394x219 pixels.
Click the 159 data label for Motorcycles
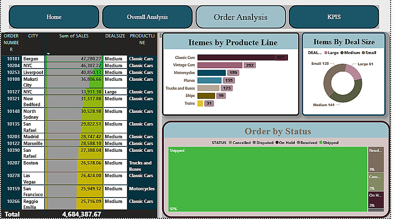[233, 73]
